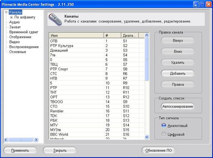Move channel up with Вверх button
Screen dimensions: 213x158
(178, 41)
